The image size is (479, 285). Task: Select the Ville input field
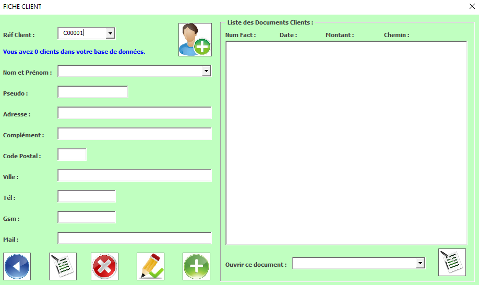(135, 175)
